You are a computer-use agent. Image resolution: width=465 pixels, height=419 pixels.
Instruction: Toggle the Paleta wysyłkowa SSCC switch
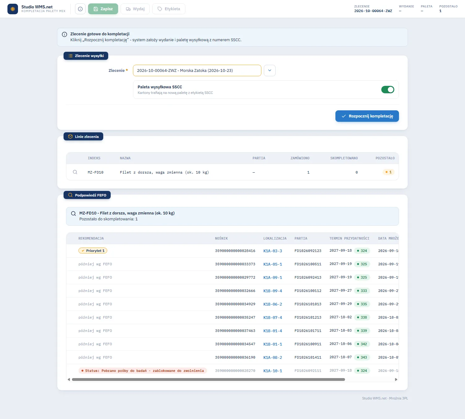(388, 90)
